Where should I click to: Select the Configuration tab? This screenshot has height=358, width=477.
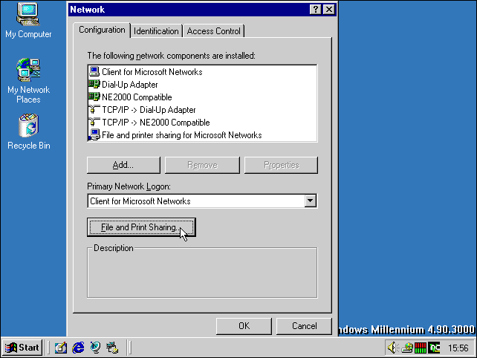102,30
